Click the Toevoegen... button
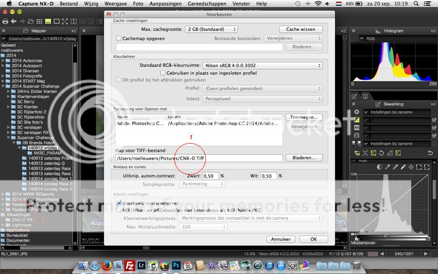The width and height of the screenshot is (438, 274). click(x=304, y=117)
